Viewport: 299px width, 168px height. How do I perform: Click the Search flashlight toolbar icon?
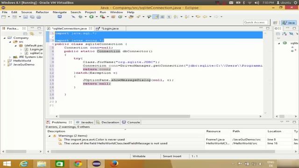138,17
